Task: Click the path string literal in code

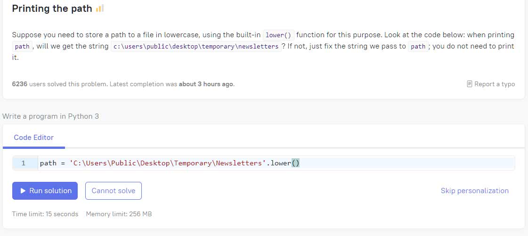Action: click(168, 163)
